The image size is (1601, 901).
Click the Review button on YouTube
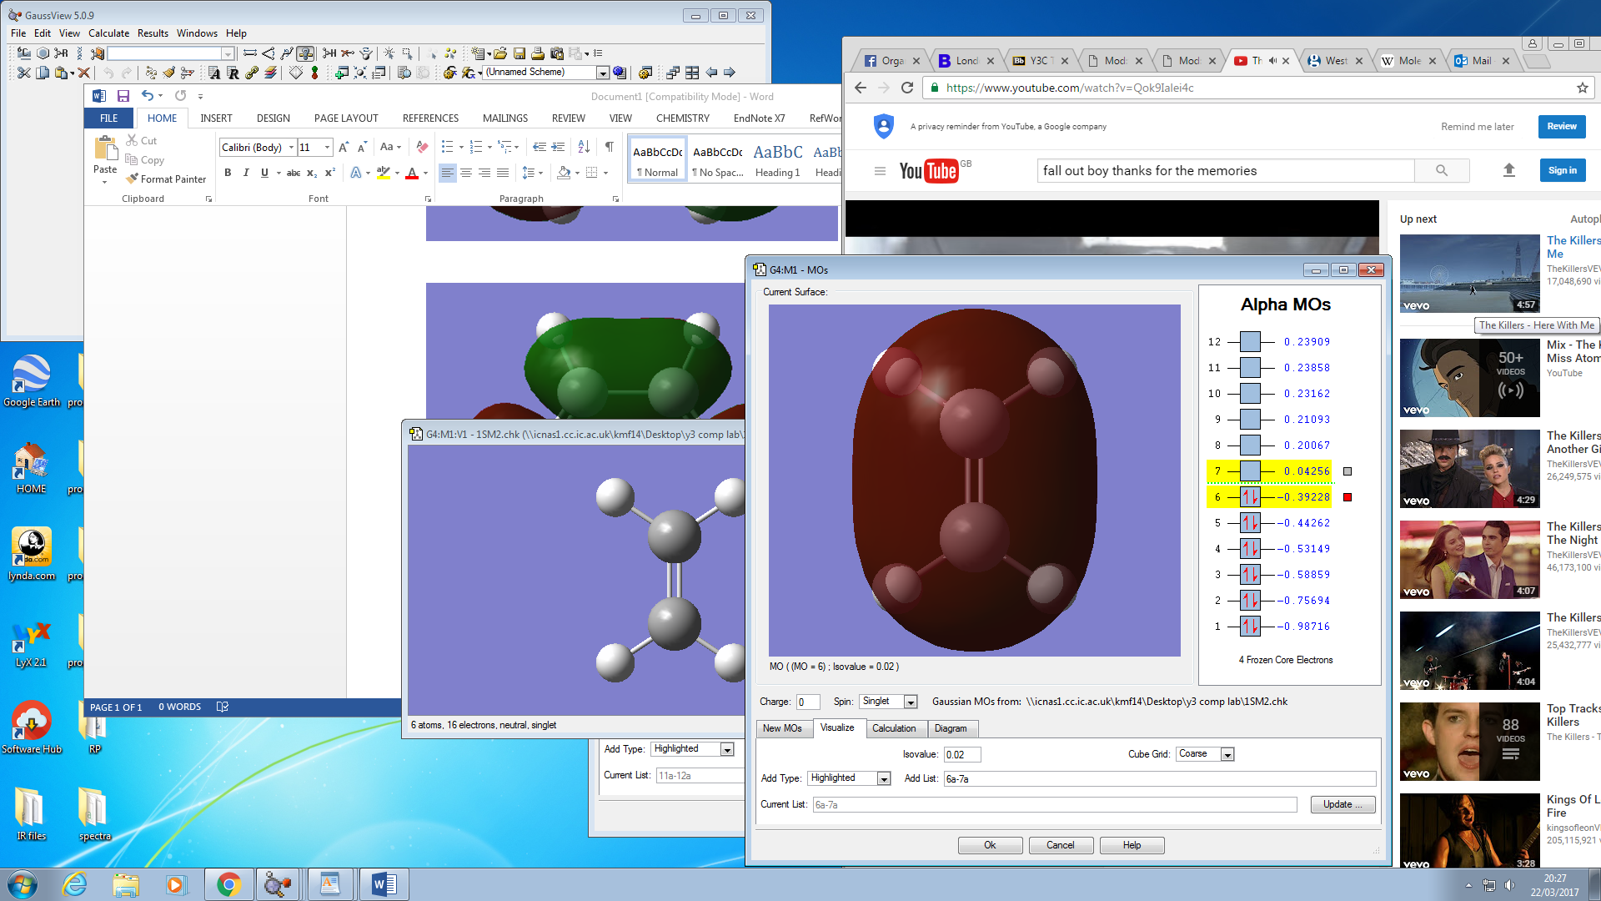coord(1561,127)
